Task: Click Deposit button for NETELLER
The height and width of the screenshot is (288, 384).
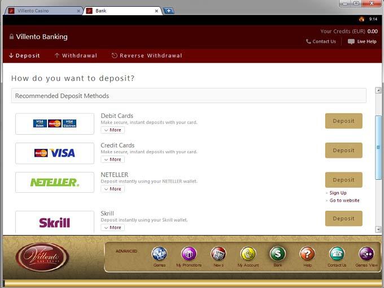Action: tap(343, 180)
